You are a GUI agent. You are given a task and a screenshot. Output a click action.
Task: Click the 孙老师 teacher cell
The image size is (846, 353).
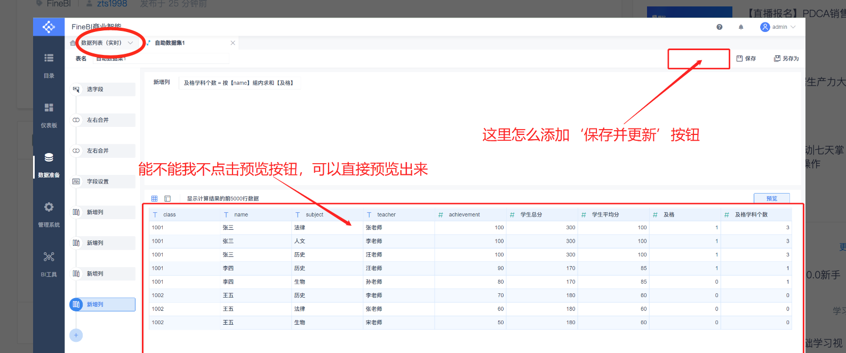click(x=399, y=282)
